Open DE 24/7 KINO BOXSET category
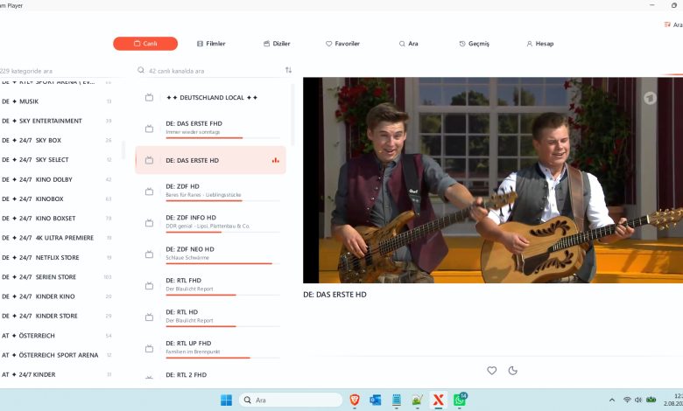The width and height of the screenshot is (683, 411). pos(57,219)
